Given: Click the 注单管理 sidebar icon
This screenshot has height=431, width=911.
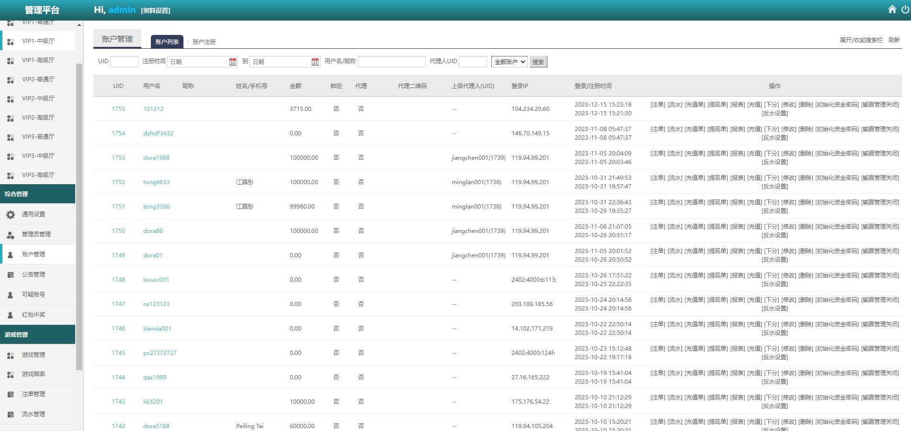Looking at the screenshot, I should [x=11, y=395].
